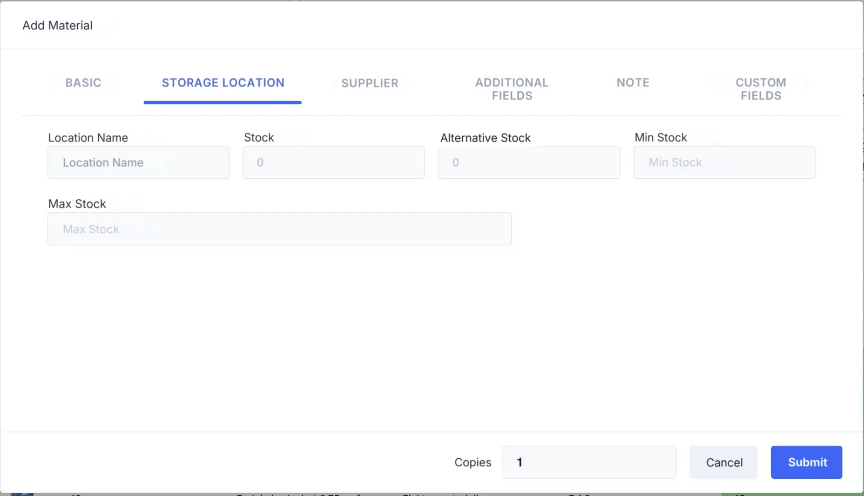
Task: Click into the Stock input field
Action: [334, 163]
